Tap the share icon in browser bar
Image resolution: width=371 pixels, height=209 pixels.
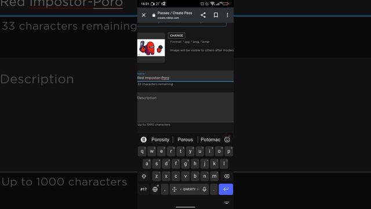click(203, 15)
